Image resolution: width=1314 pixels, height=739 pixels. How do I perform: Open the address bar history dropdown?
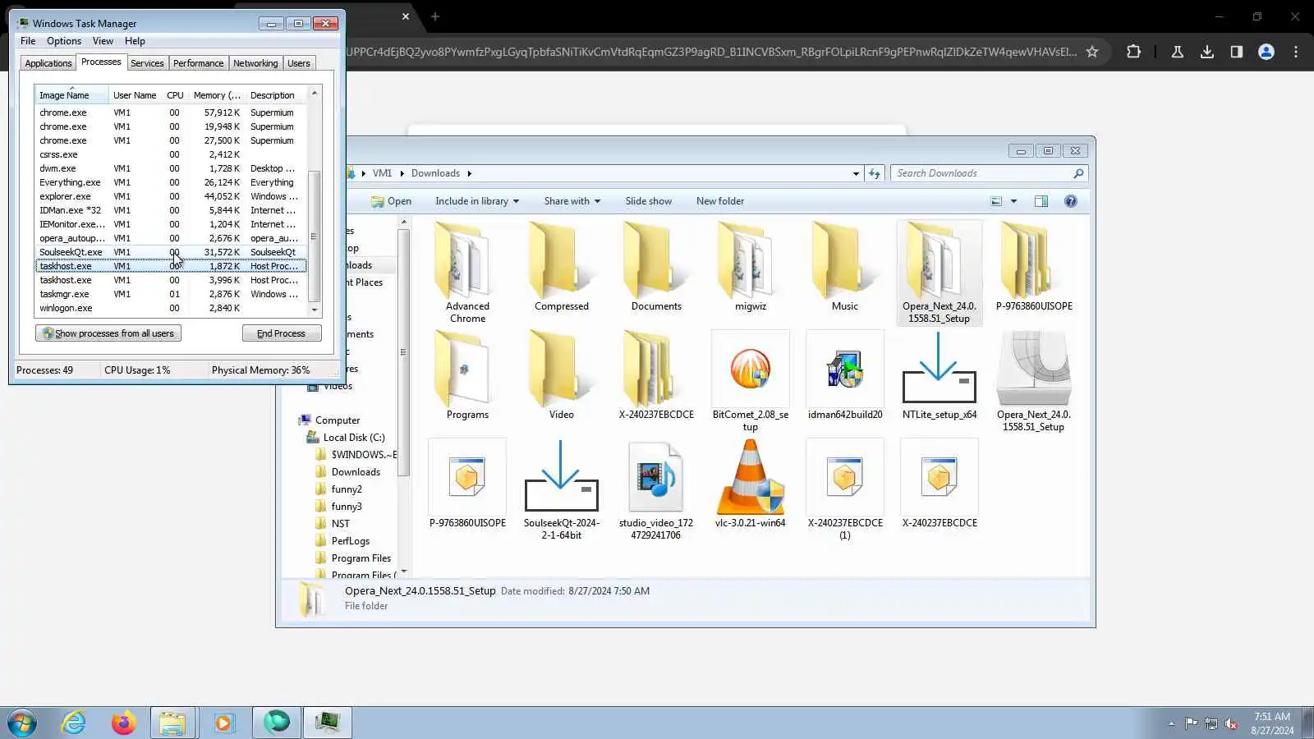tap(856, 173)
